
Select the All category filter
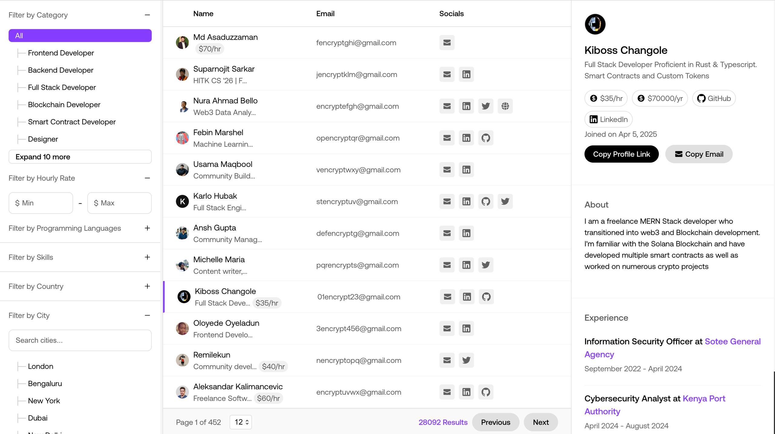(80, 36)
